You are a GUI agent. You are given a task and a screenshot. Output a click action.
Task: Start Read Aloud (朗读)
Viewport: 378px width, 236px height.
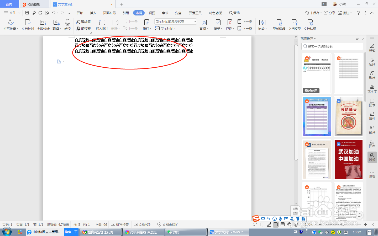coord(67,25)
